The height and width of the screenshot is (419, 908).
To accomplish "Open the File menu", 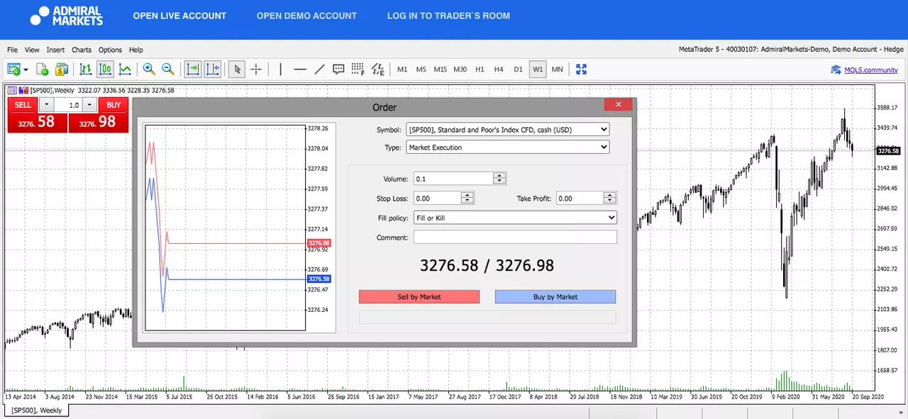I will click(12, 50).
